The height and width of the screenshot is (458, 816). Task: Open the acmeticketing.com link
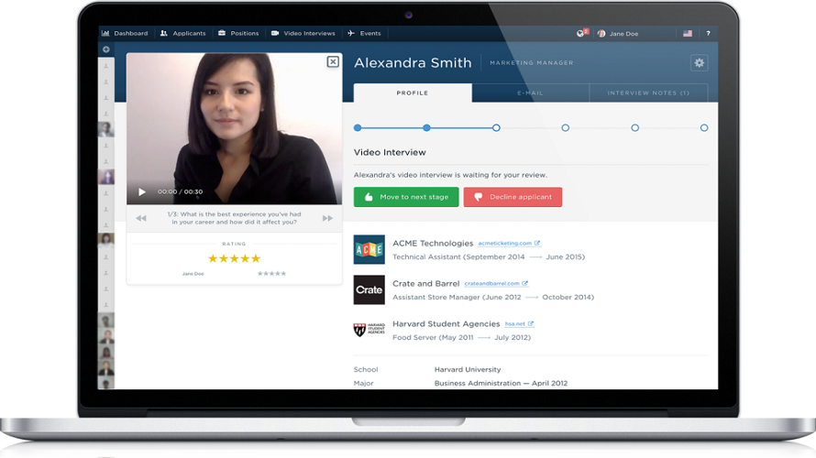[x=509, y=244]
